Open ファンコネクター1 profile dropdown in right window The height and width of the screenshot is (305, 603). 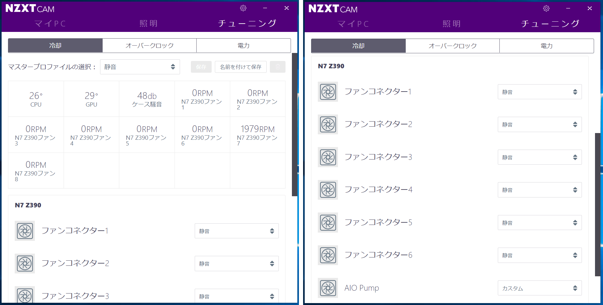(x=540, y=92)
